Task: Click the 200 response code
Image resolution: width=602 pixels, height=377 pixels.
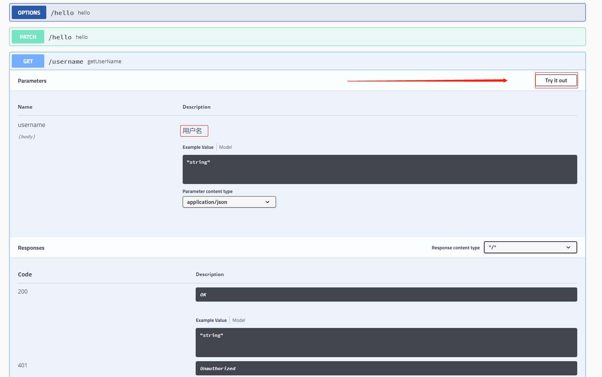Action: 23,291
